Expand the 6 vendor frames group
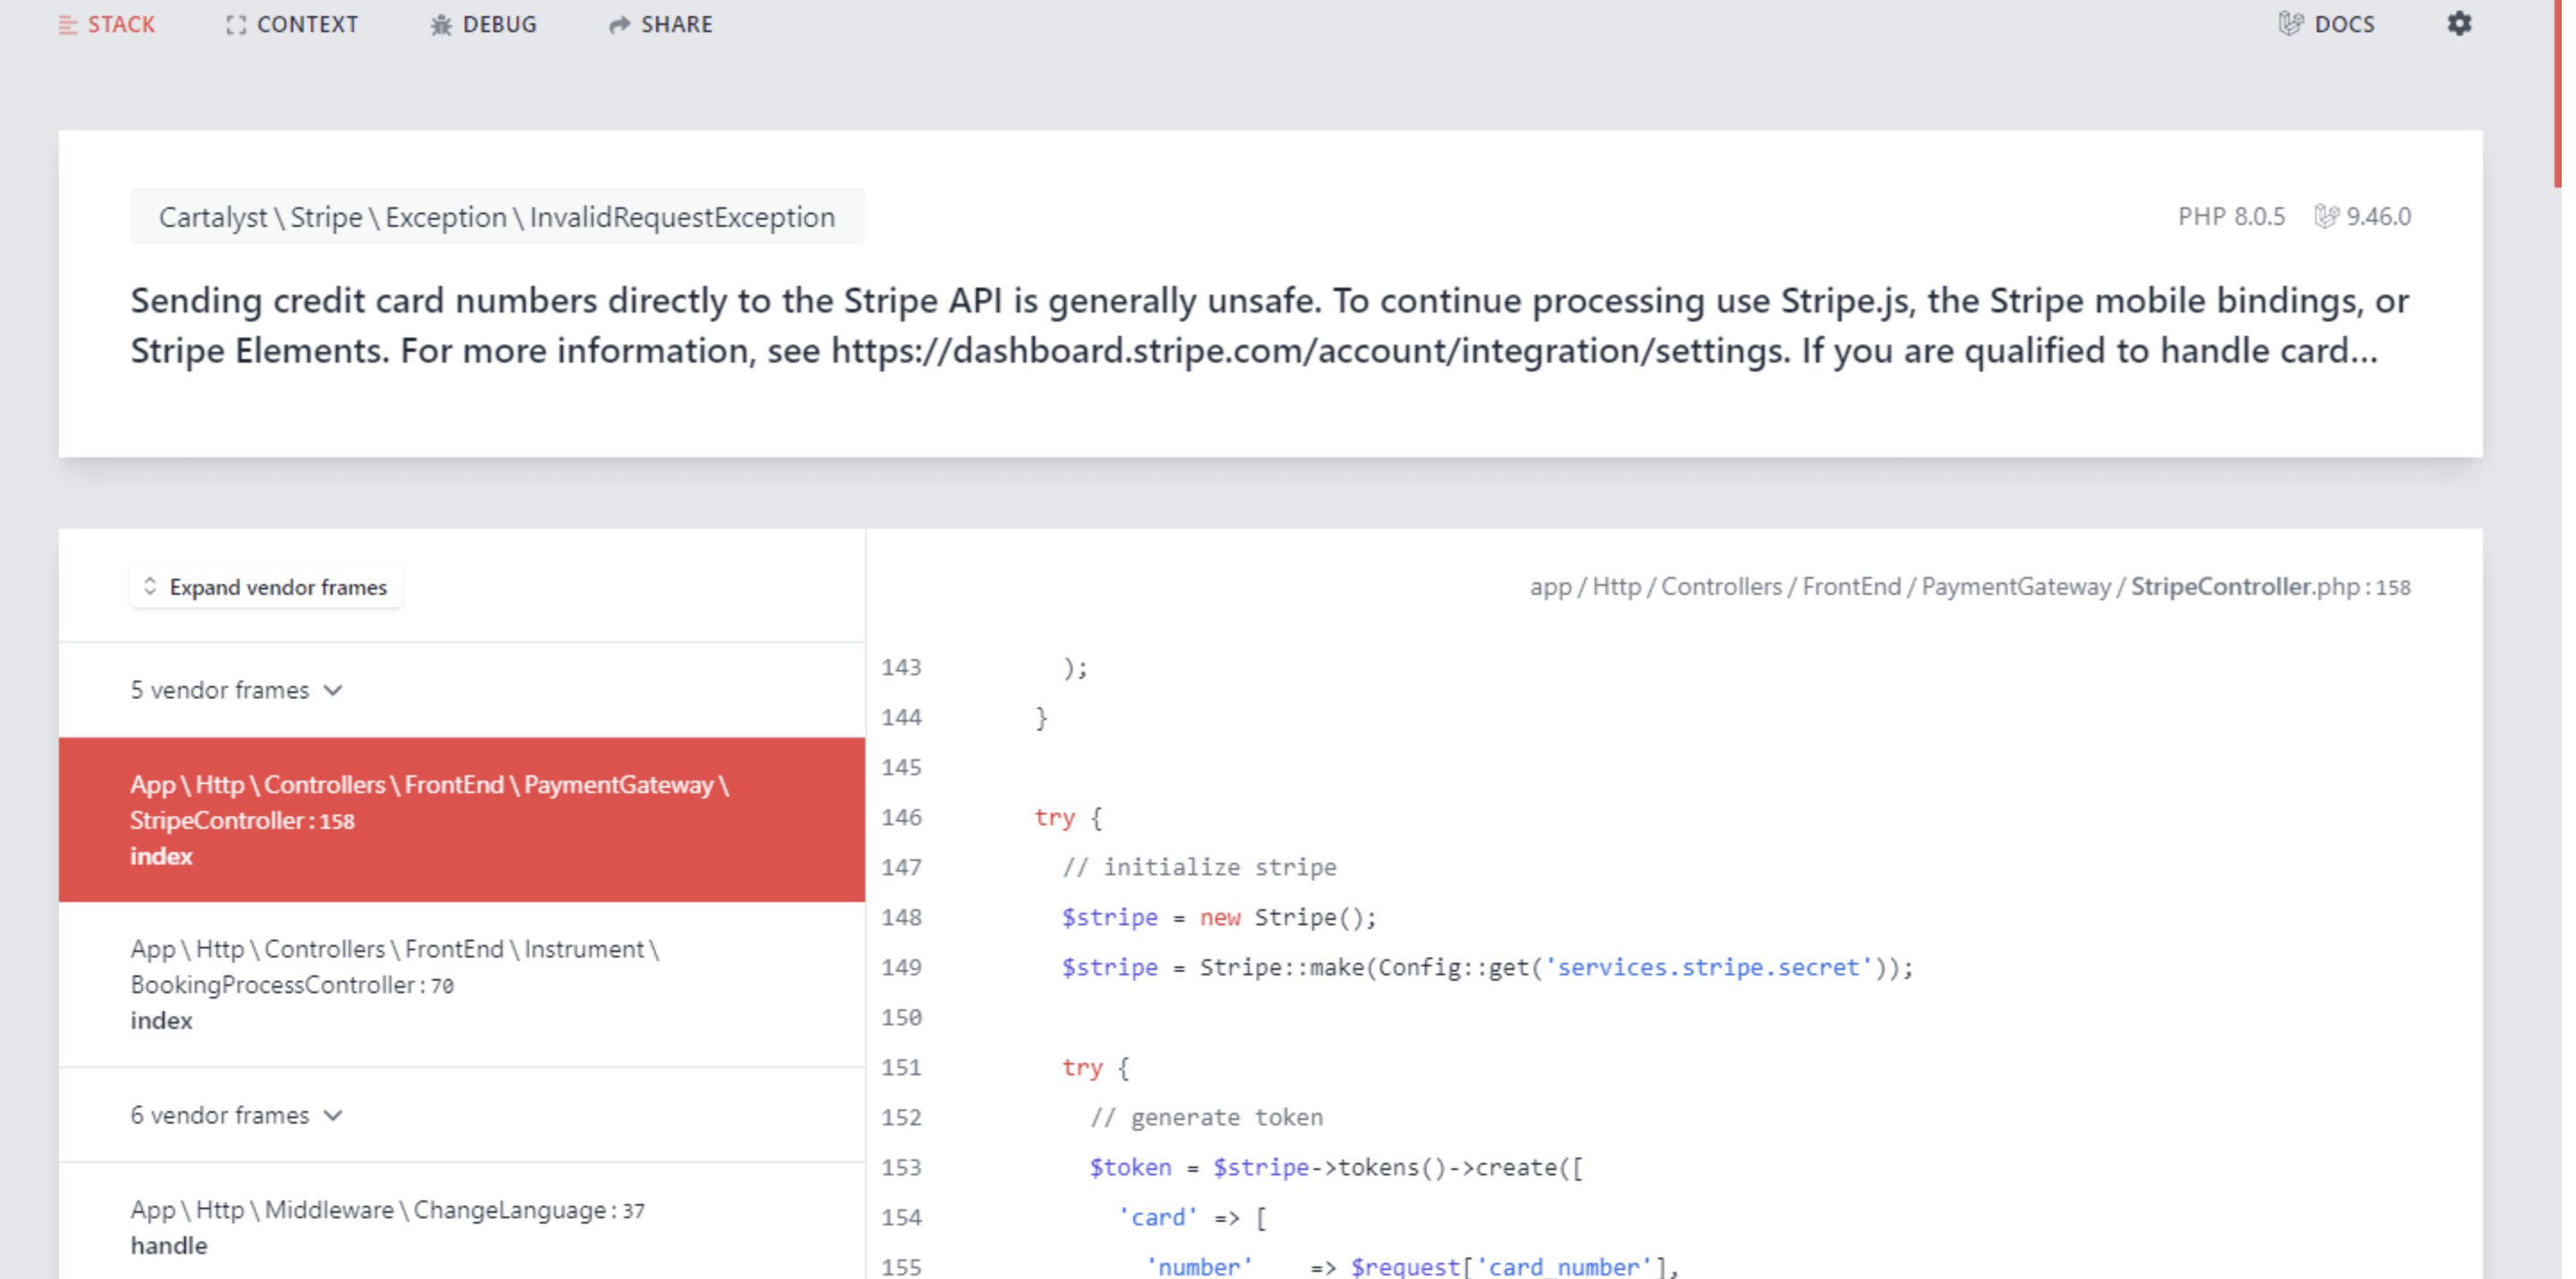 [x=220, y=1116]
